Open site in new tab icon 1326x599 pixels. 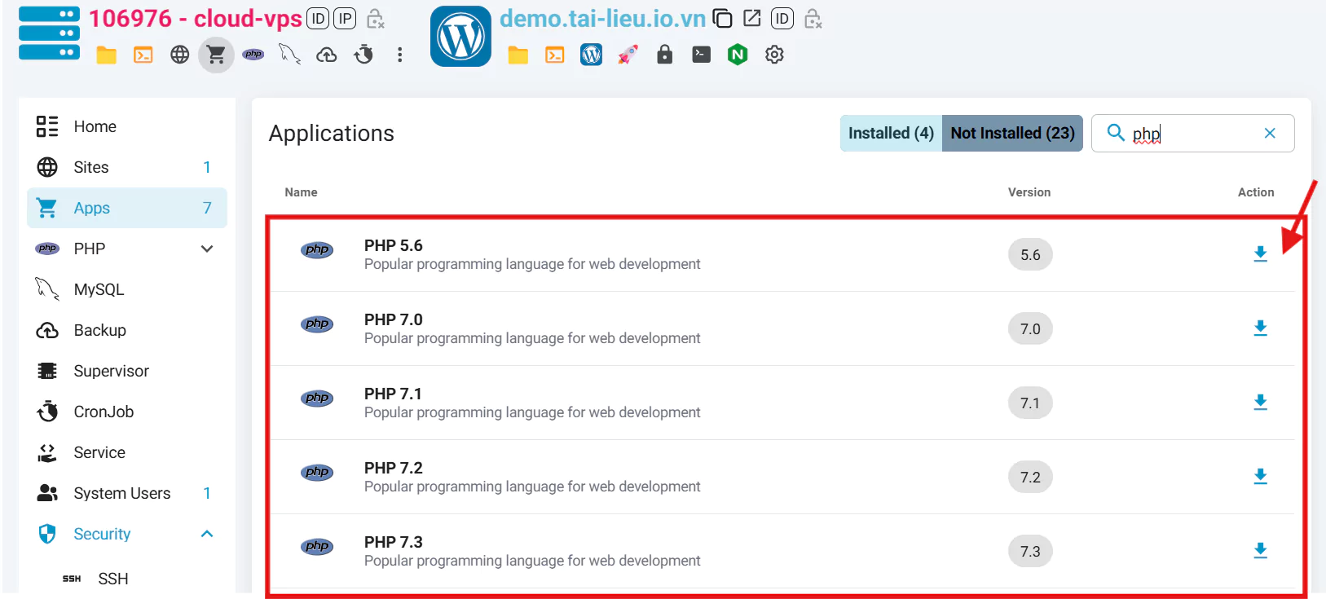[x=752, y=19]
